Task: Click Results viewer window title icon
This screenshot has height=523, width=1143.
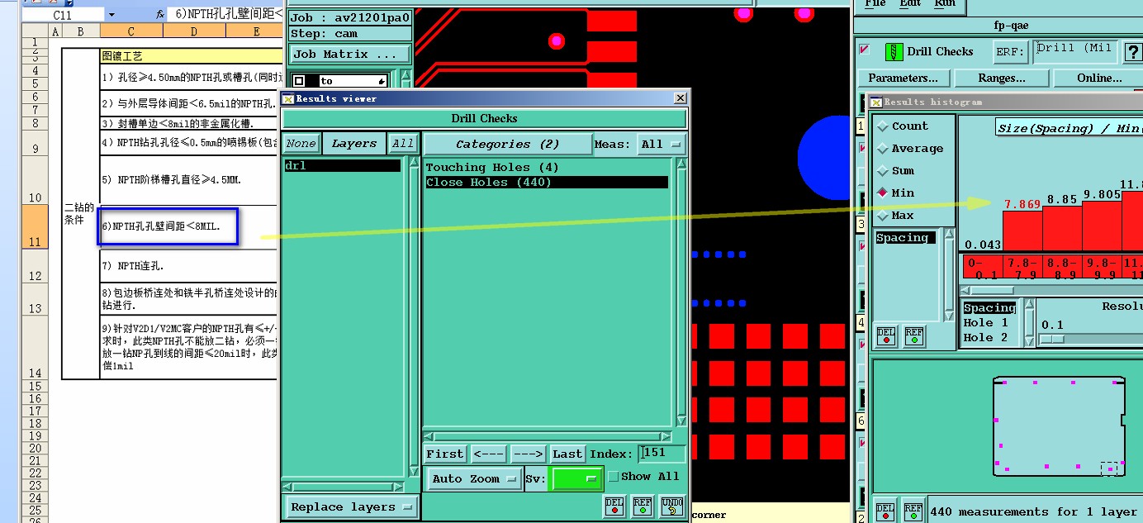Action: (x=288, y=98)
